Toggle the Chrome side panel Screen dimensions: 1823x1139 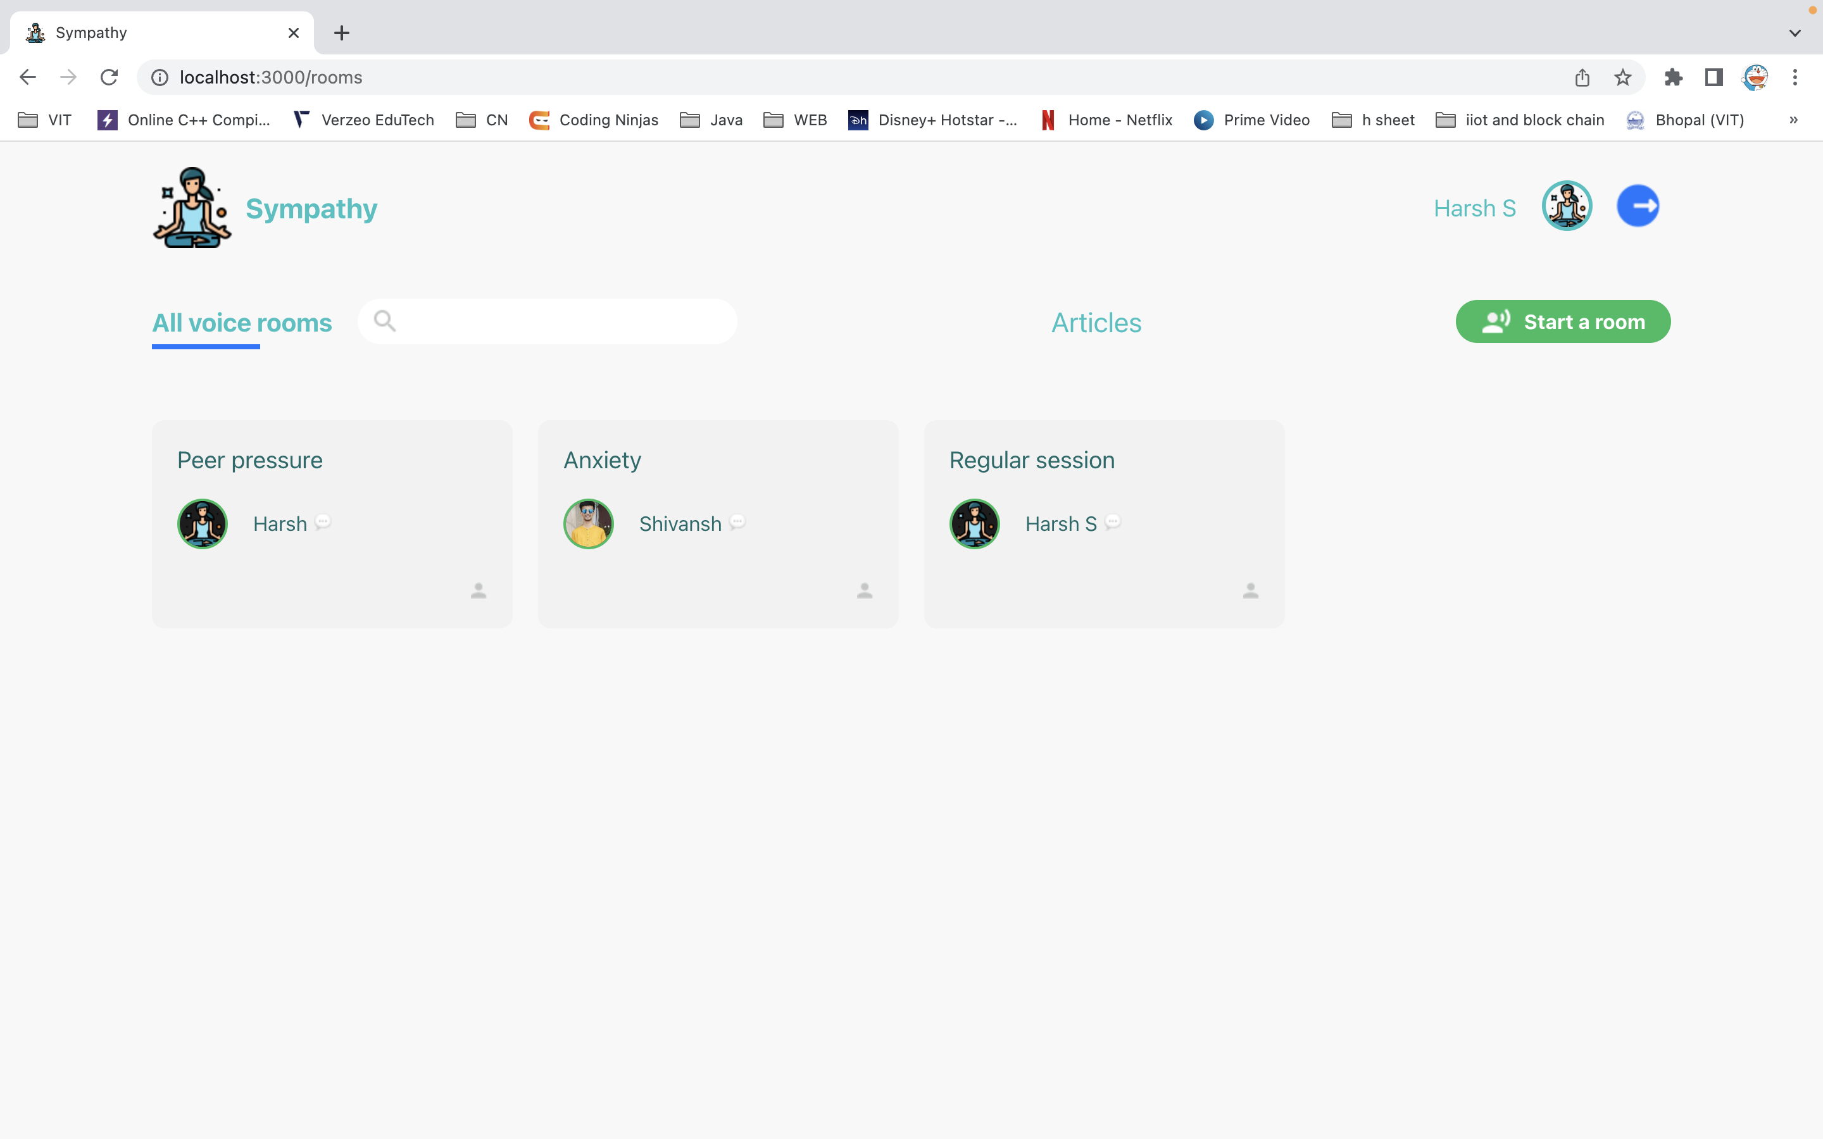(x=1713, y=78)
